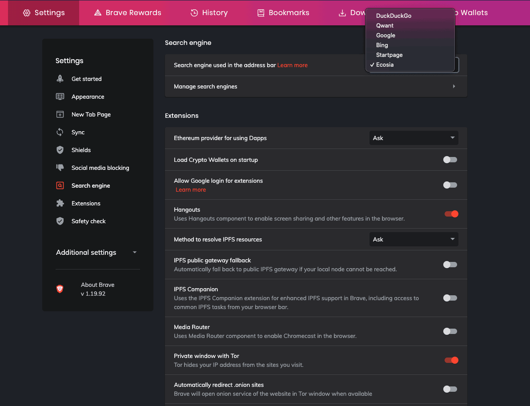This screenshot has height=406, width=530.
Task: Switch to the History tab
Action: (209, 13)
